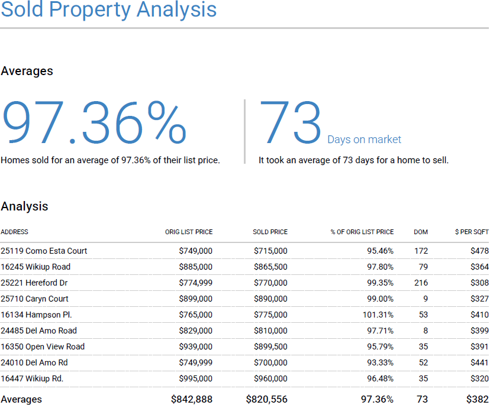Select address "25221 Hereford Dr"
Viewport: 493px width, 405px height.
point(34,283)
